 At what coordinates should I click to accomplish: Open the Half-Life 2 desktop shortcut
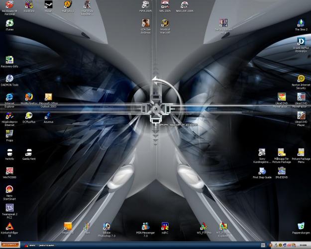point(67,4)
